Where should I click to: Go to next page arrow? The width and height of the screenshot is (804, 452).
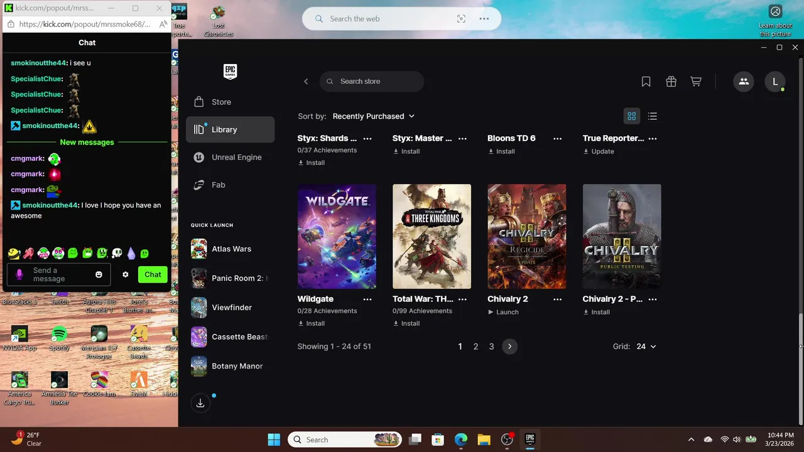509,347
